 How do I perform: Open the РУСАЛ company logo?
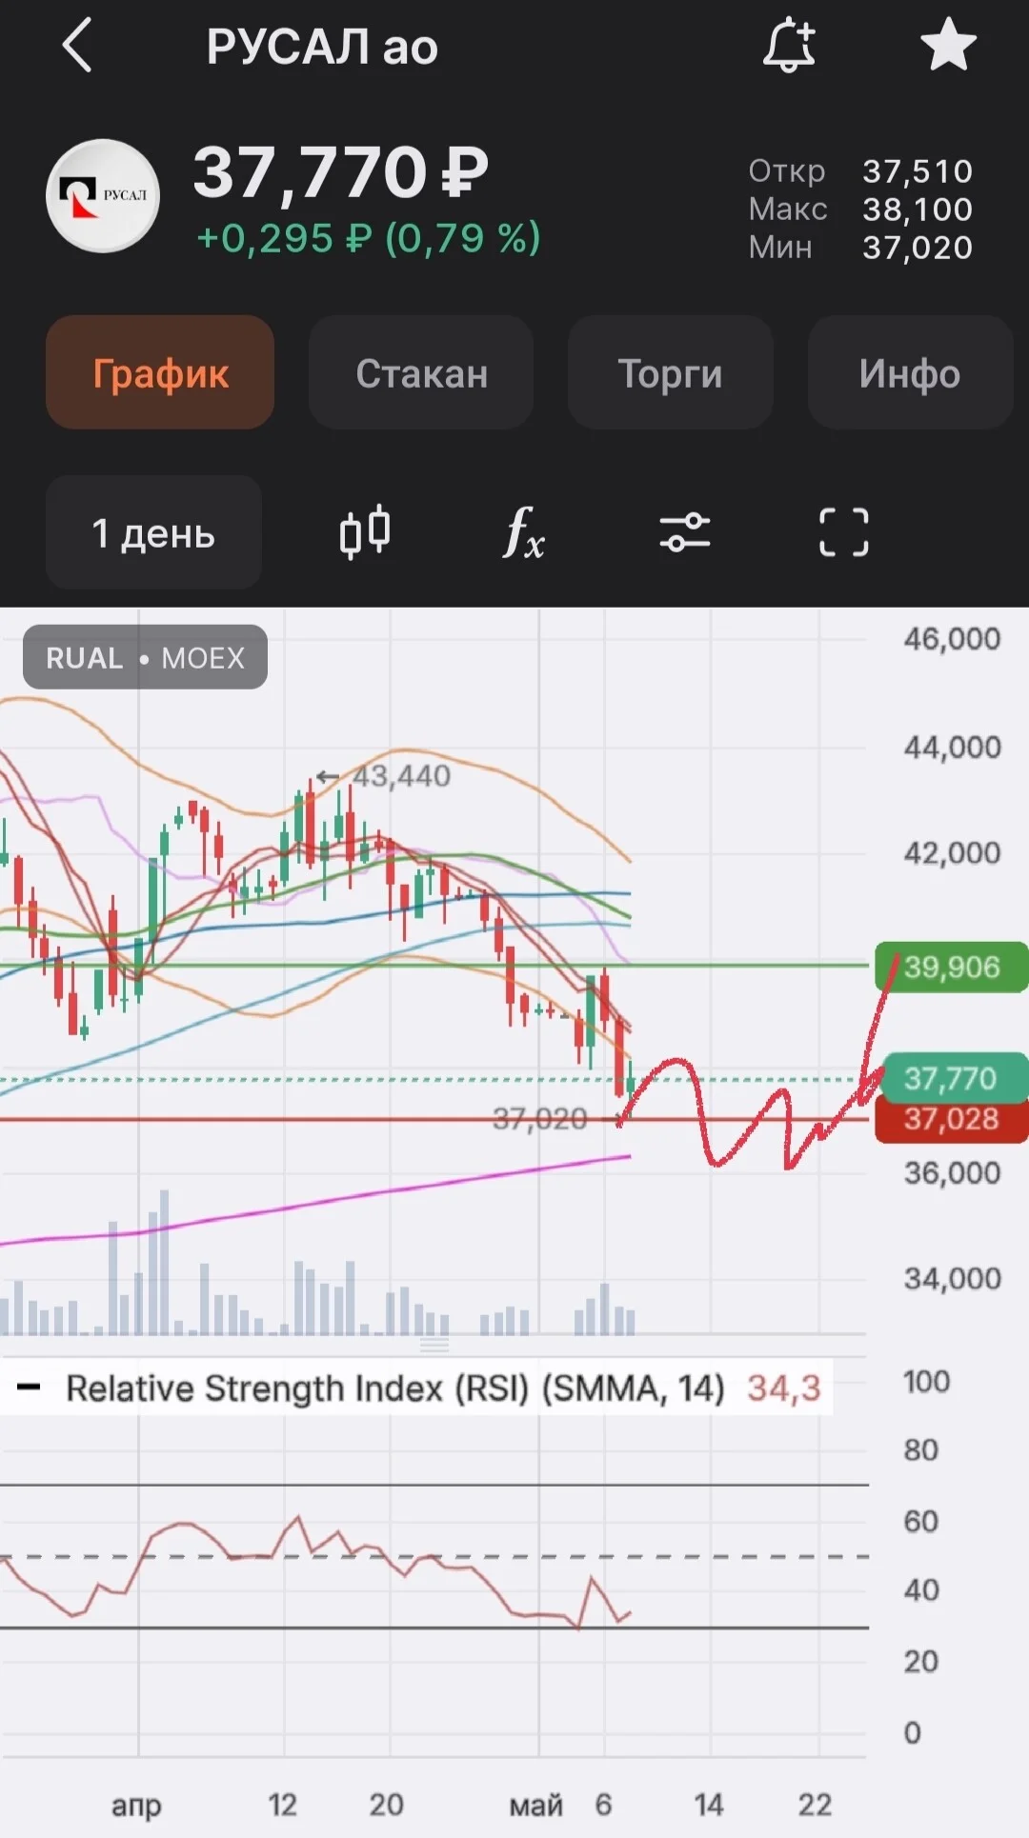pyautogui.click(x=103, y=196)
